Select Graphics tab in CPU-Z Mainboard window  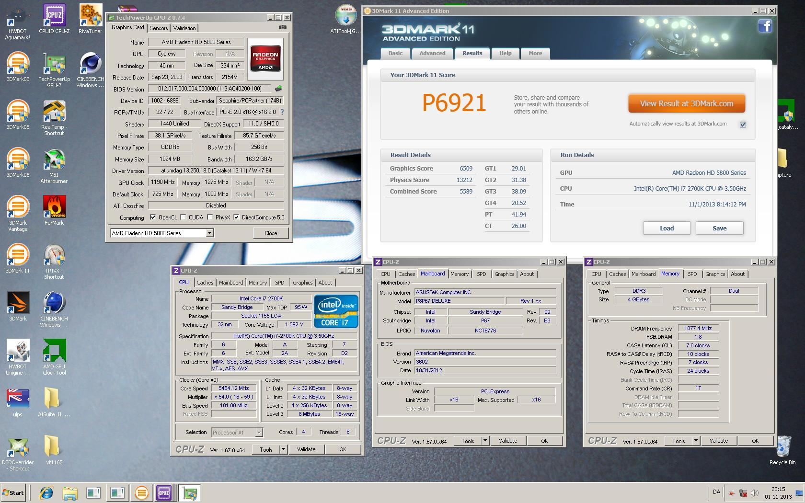tap(504, 274)
